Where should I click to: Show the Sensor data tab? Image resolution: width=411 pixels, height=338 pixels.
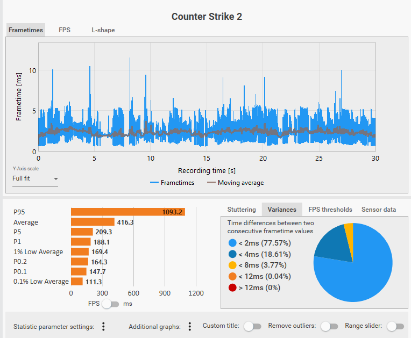click(379, 210)
